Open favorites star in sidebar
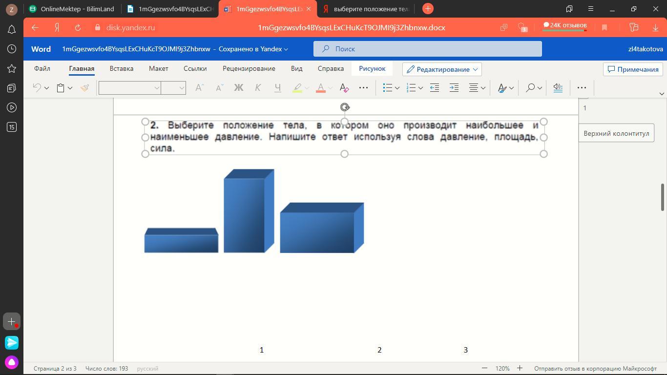 click(12, 68)
